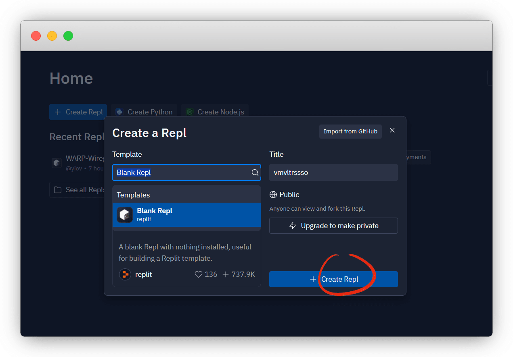Click the WARP-Wireguard repl icon
Viewport: 513px width, 357px height.
[57, 163]
